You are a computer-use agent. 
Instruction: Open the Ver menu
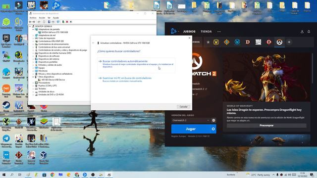(49, 18)
